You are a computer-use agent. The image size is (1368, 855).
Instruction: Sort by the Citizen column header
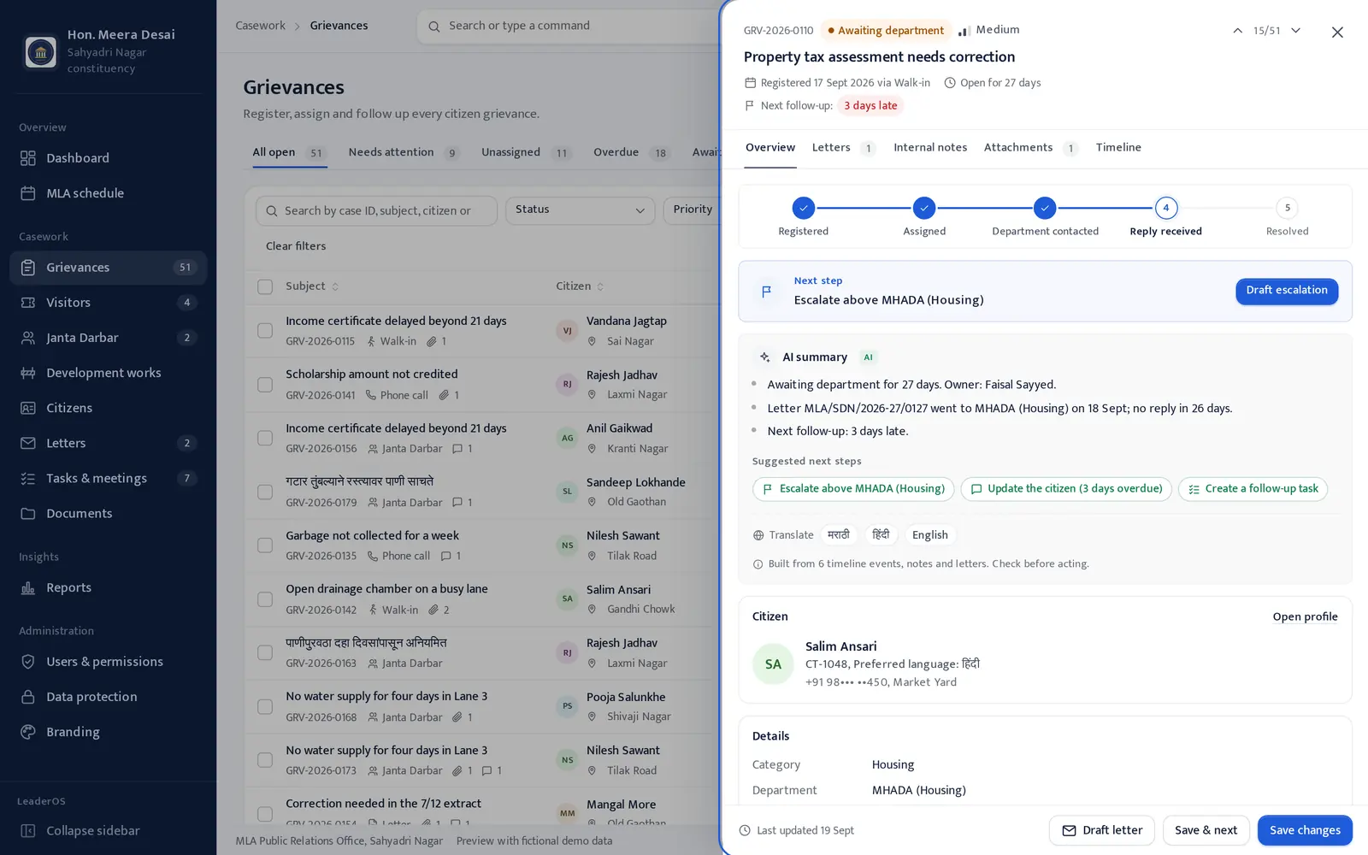pyautogui.click(x=580, y=286)
